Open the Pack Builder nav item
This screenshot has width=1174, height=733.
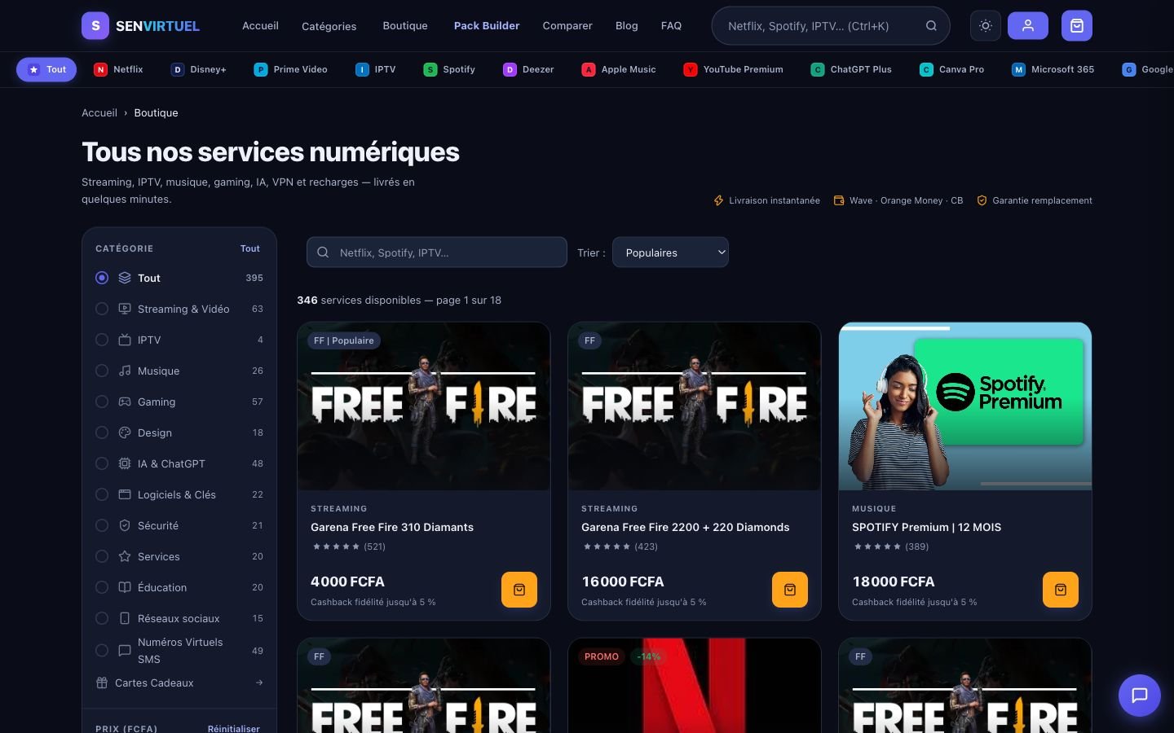coord(487,26)
